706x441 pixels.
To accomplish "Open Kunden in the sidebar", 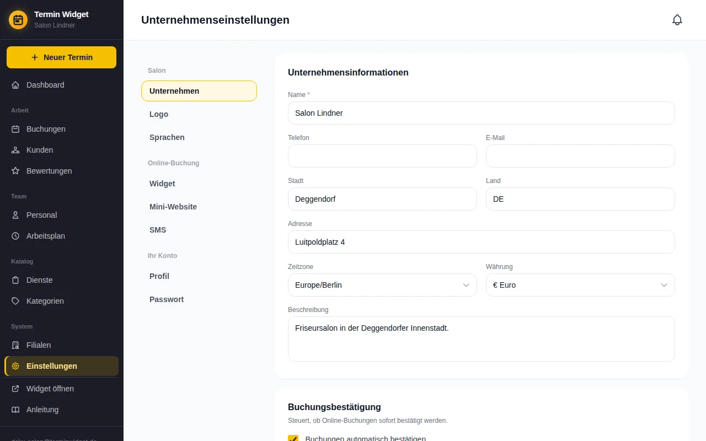I will [x=61, y=150].
